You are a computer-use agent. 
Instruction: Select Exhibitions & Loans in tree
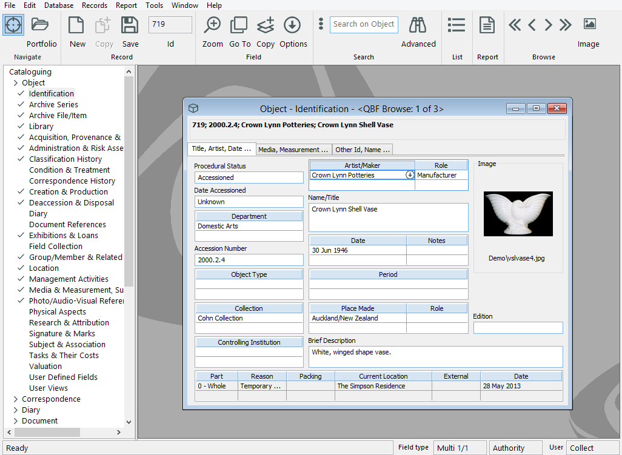click(x=64, y=236)
